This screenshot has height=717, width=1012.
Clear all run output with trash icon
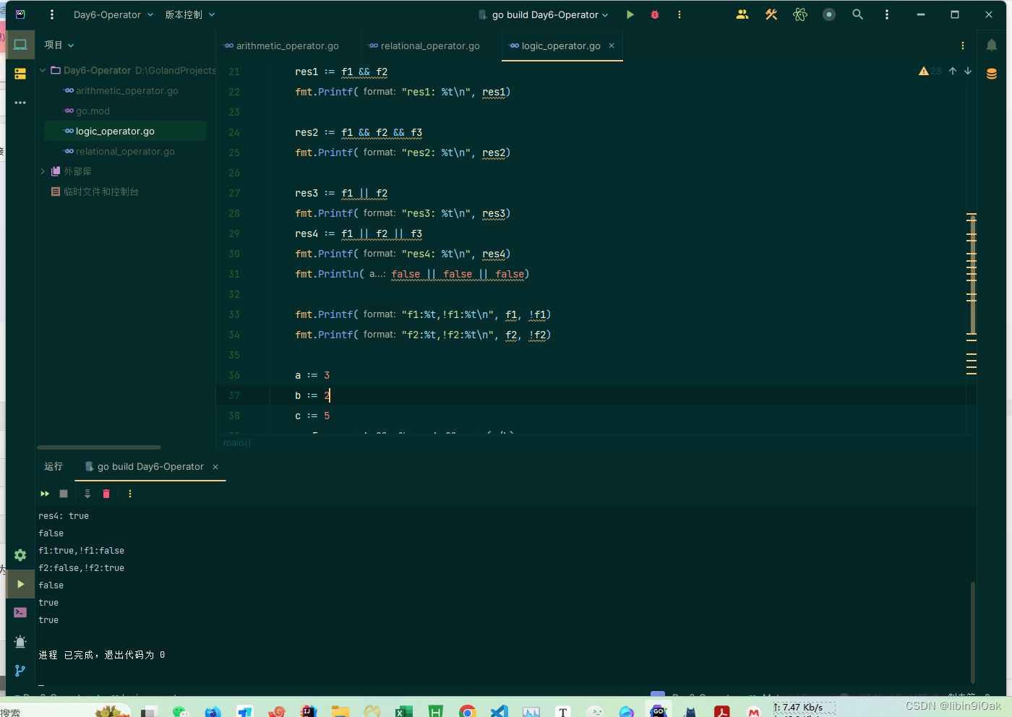tap(106, 494)
